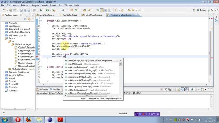This screenshot has height=123, width=219.
Task: Click the New wizard toolbar icon
Action: coord(4,10)
